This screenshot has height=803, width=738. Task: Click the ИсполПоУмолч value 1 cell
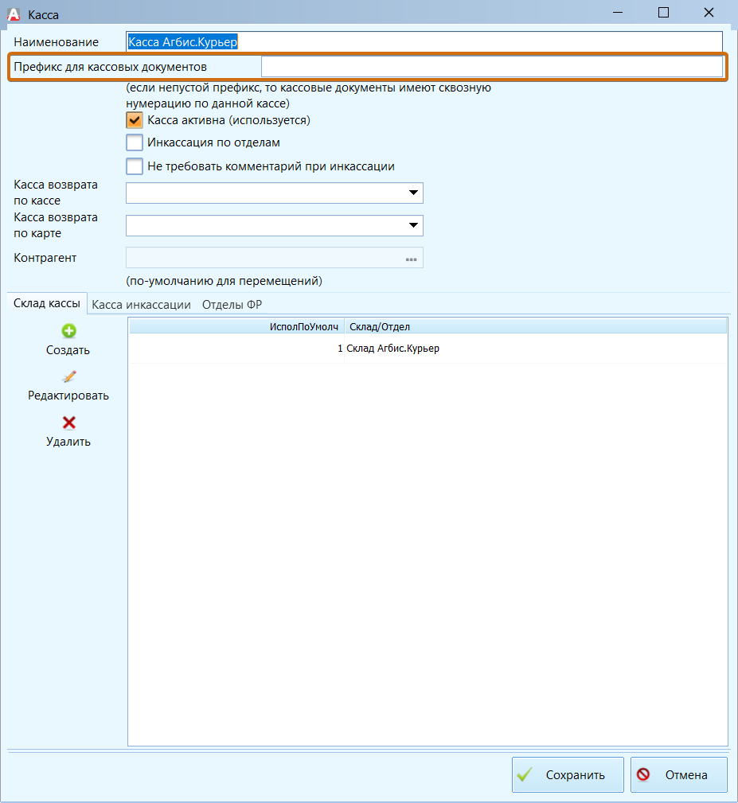[236, 349]
